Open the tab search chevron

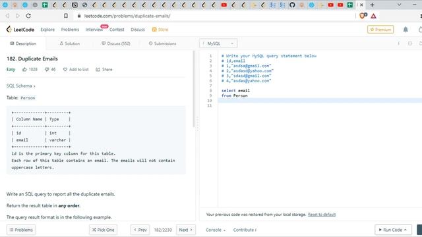click(x=399, y=5)
